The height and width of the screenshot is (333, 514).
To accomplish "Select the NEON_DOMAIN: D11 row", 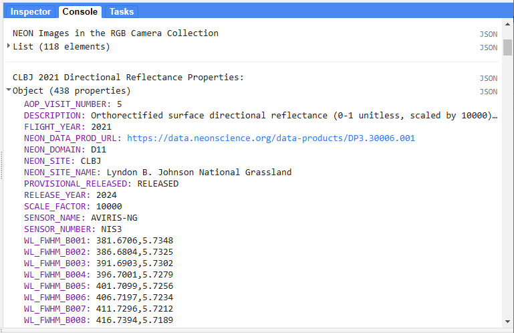I will click(x=65, y=150).
